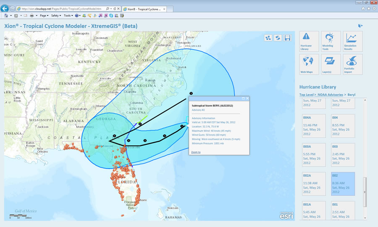This screenshot has height=227, width=378.
Task: Select advisory 004A card
Action: click(x=314, y=126)
